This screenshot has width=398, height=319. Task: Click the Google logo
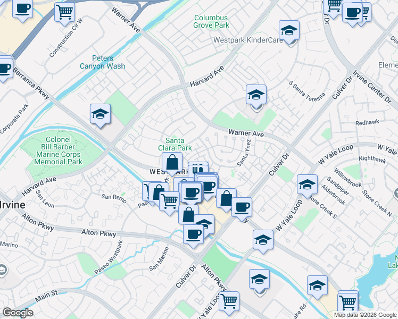[x=18, y=313]
